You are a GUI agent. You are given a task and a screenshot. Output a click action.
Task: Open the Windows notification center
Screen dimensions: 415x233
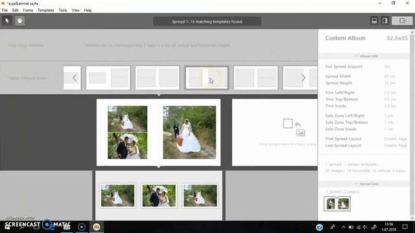405,227
